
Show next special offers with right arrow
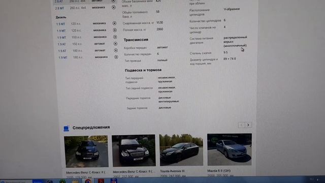(248, 125)
